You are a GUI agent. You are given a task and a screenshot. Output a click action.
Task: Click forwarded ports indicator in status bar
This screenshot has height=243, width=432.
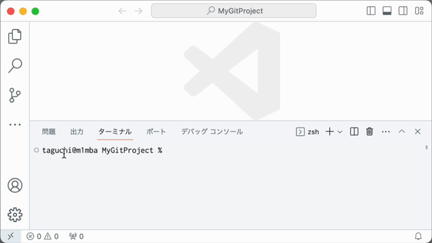coord(76,236)
